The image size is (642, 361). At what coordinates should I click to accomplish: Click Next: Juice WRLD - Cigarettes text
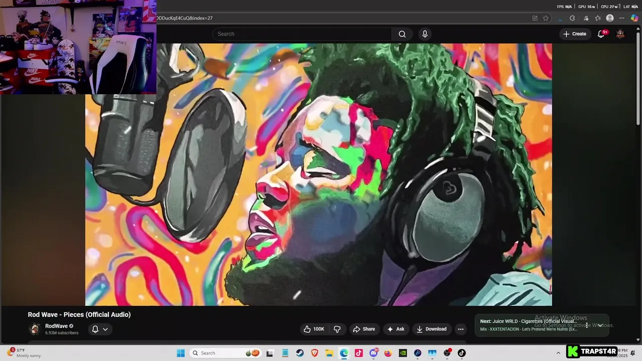click(529, 321)
